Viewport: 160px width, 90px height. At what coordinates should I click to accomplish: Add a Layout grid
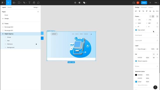[157, 40]
